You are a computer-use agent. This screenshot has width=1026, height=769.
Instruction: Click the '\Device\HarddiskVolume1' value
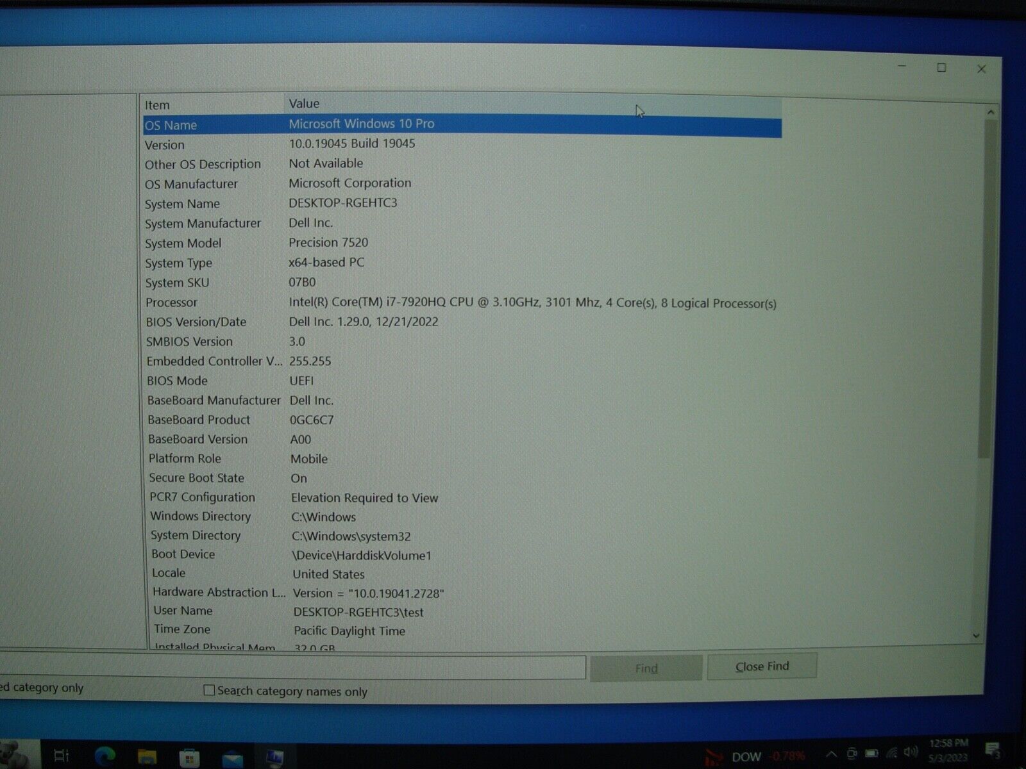(362, 556)
